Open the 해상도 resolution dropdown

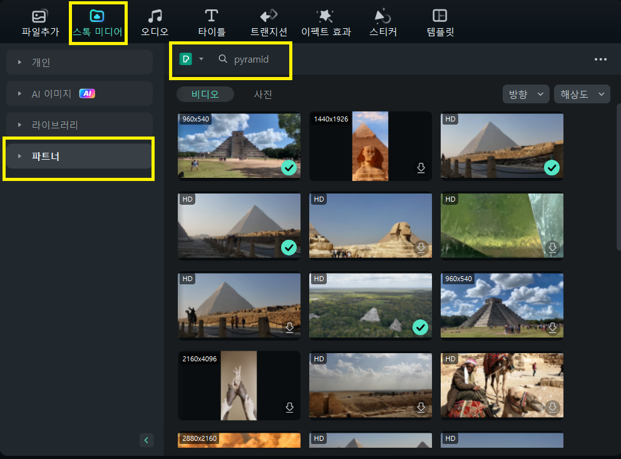pos(582,95)
